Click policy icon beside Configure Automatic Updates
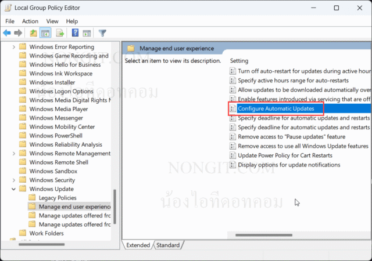Viewport: 372px width, 261px height. tap(233, 108)
